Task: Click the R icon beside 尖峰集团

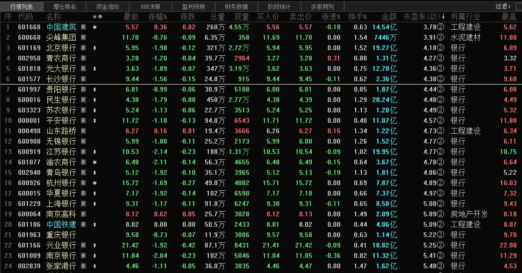Action: click(x=83, y=38)
